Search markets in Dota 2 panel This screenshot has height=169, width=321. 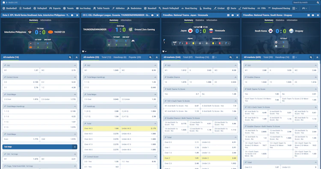point(70,58)
